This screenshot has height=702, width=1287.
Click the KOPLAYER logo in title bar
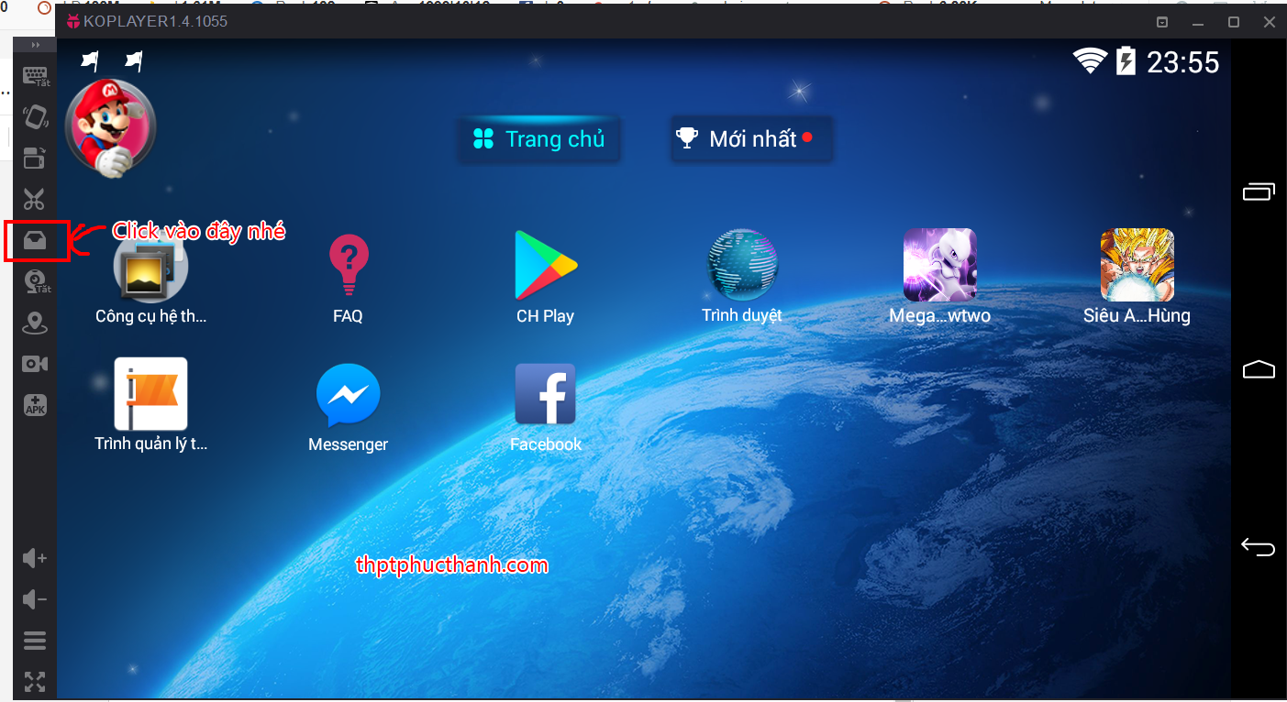[x=73, y=21]
